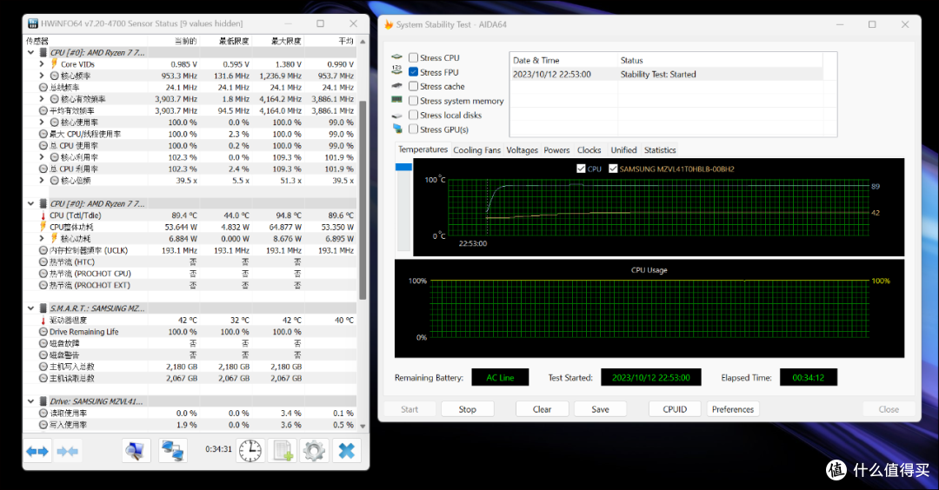Click blue graph scale indicator slider
The height and width of the screenshot is (490, 939).
[x=403, y=167]
